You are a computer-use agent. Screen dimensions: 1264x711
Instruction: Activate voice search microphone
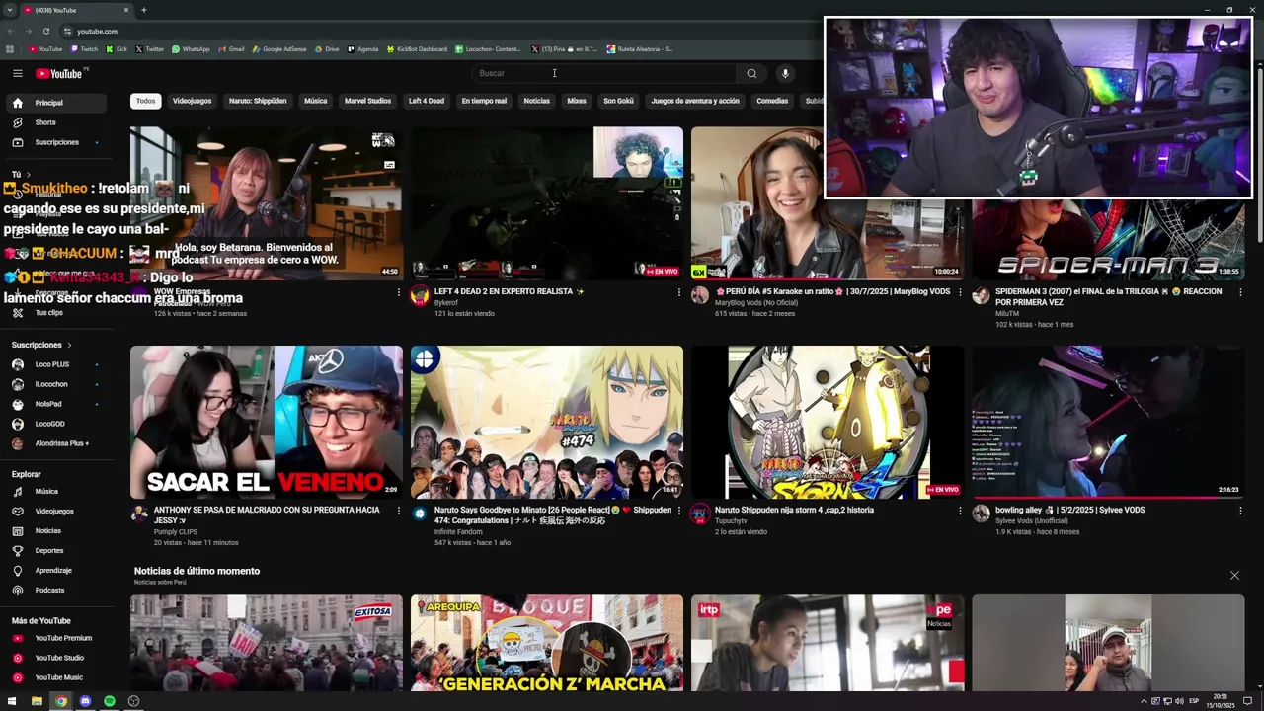(x=785, y=73)
